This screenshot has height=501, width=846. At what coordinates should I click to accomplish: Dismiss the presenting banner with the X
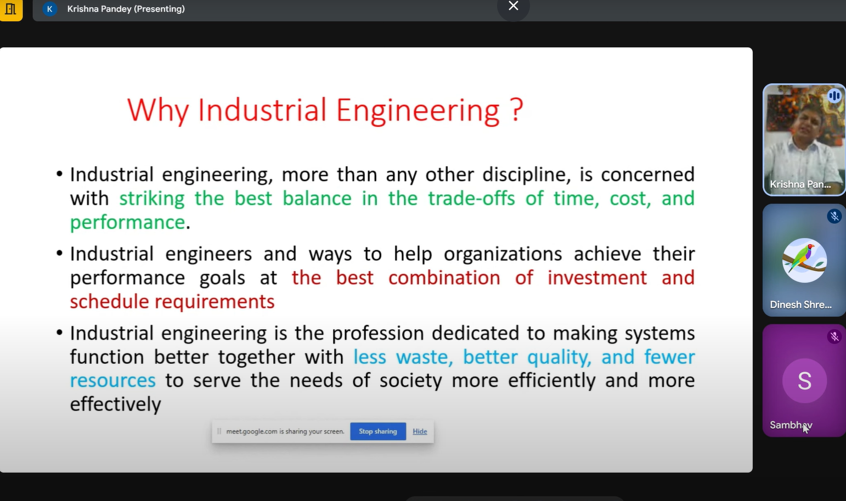tap(513, 6)
